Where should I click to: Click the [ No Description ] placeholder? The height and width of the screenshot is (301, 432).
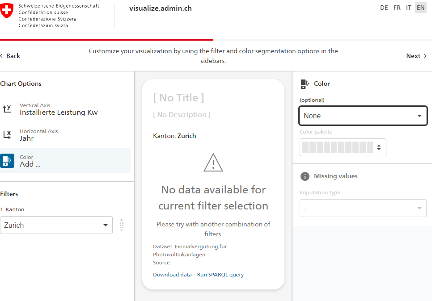pyautogui.click(x=182, y=115)
